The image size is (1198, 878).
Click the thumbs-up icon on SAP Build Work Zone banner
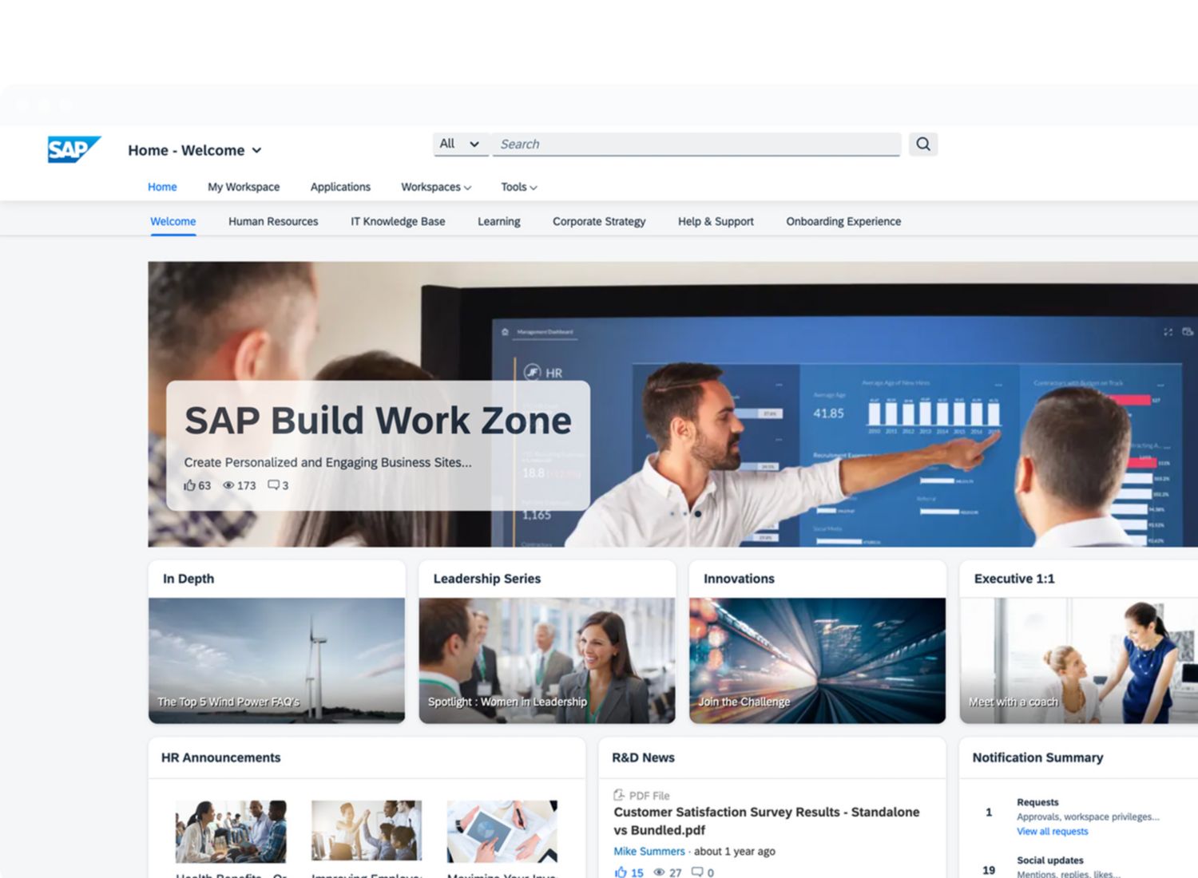(x=189, y=485)
